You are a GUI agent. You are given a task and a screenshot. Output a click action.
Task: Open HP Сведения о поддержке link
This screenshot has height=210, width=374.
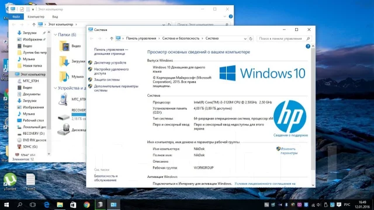290,135
